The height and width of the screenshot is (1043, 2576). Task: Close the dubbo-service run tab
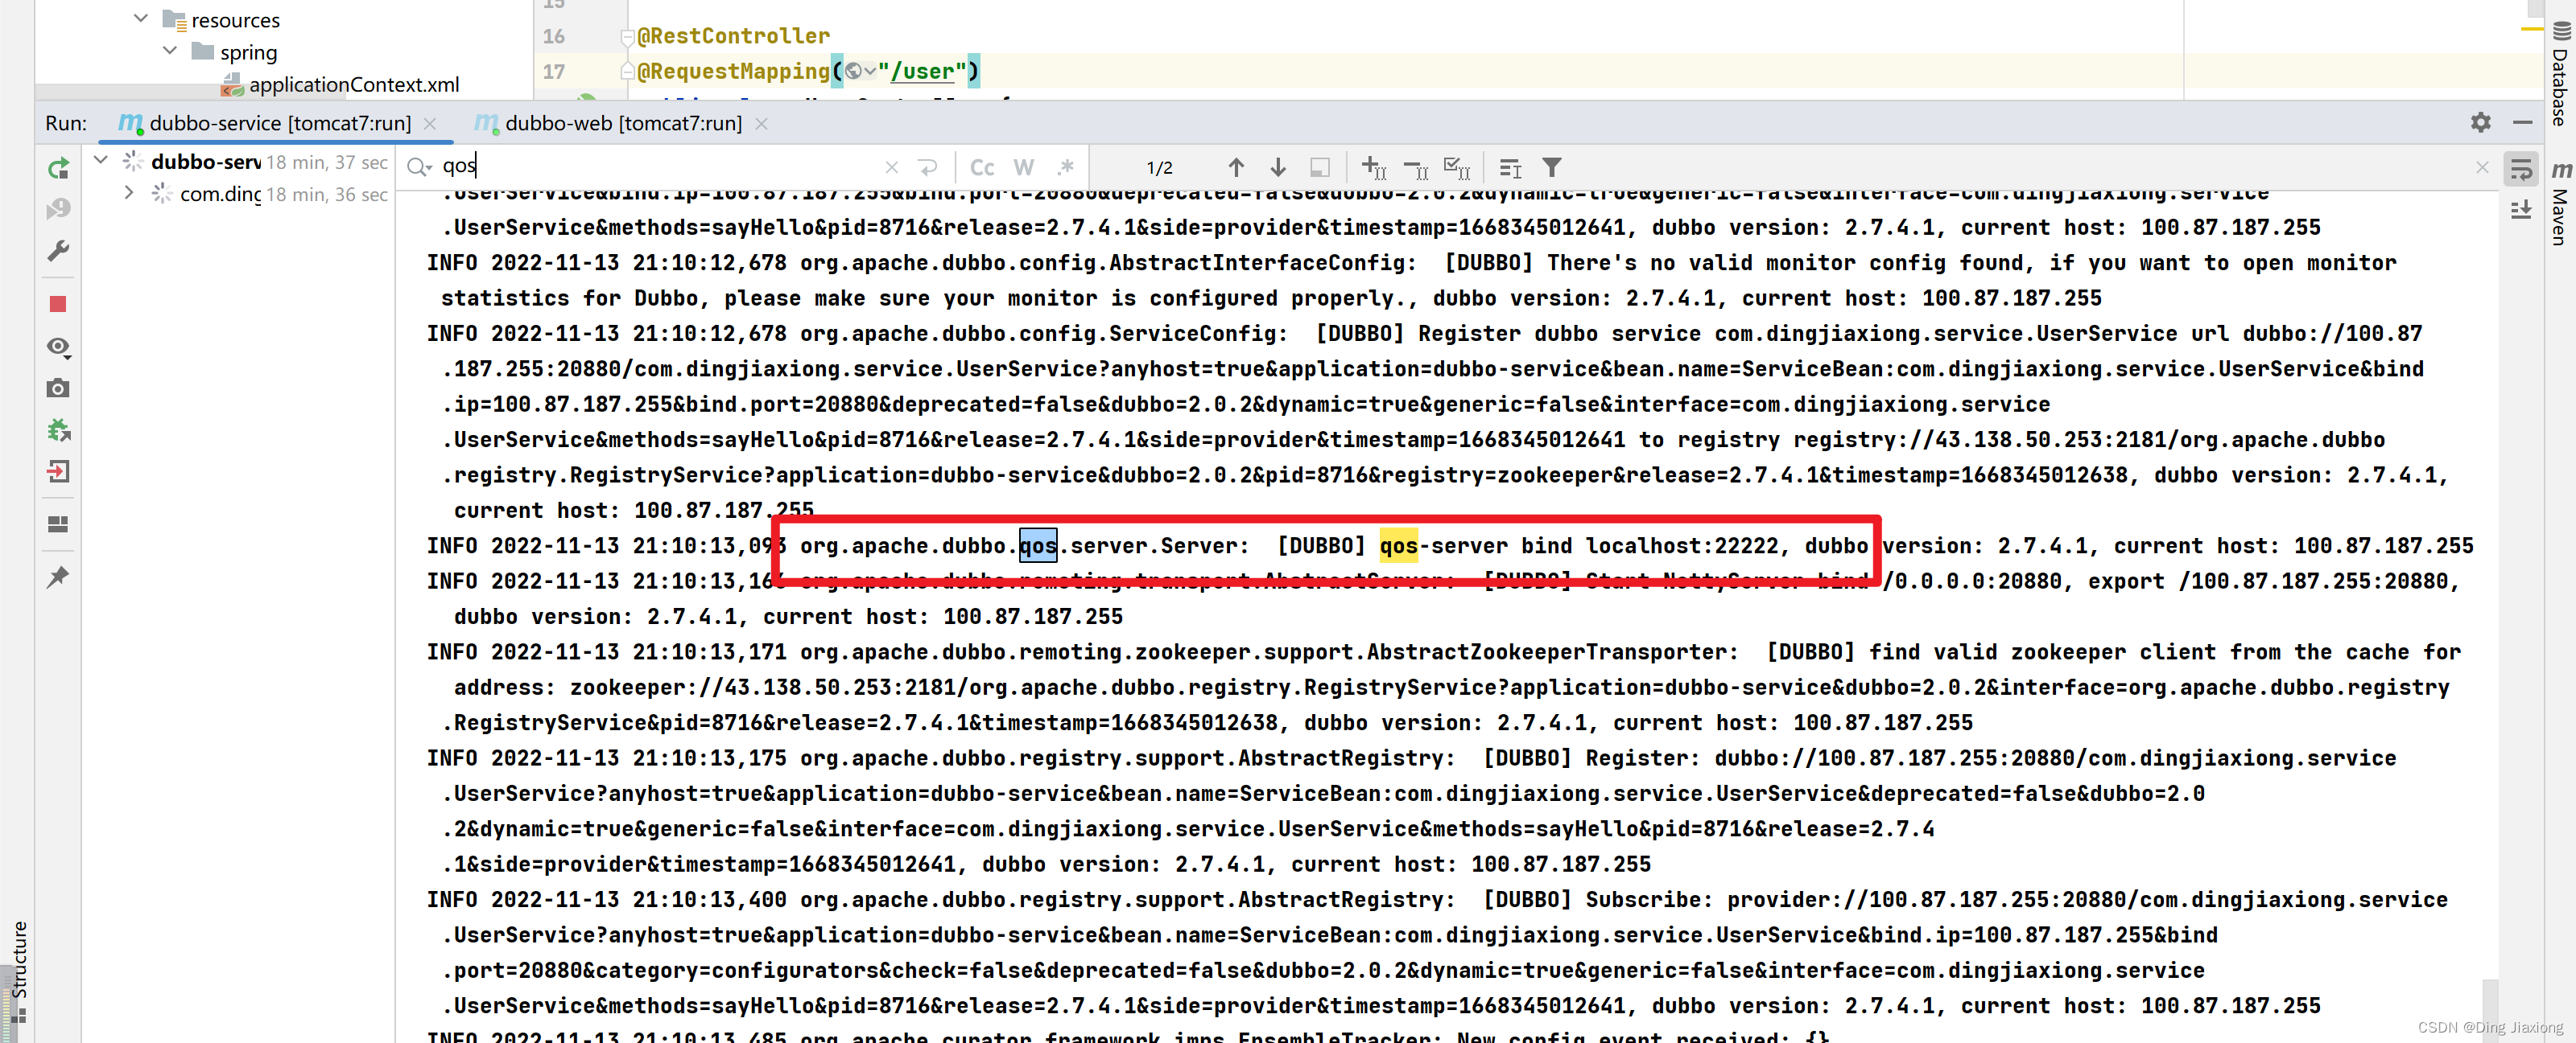click(x=430, y=123)
